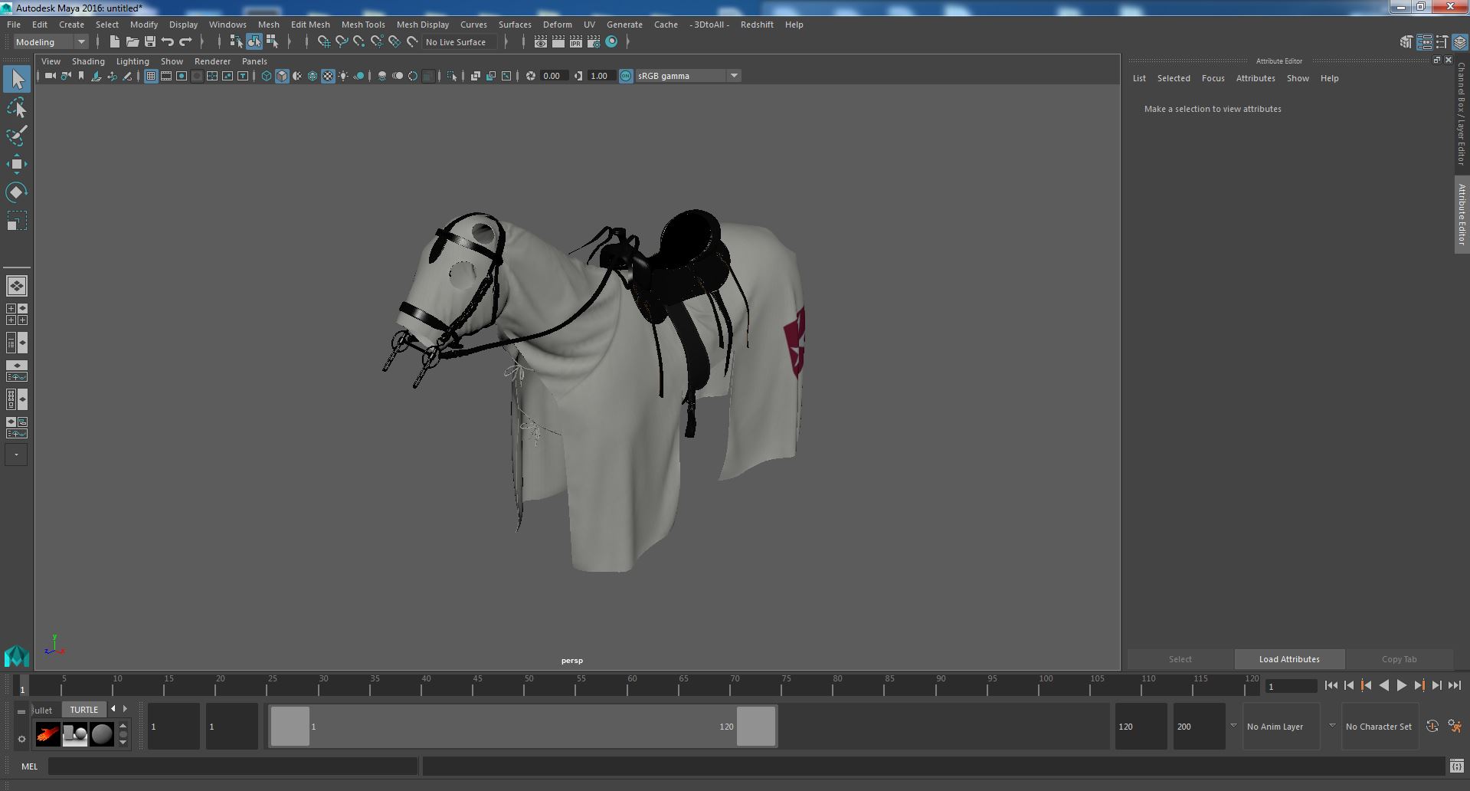Click the range slider left handle

pyautogui.click(x=290, y=726)
